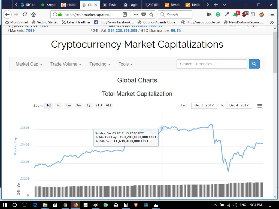Switch to the 11,210 (BTC tab
The height and width of the screenshot is (209, 279).
pyautogui.click(x=151, y=5)
